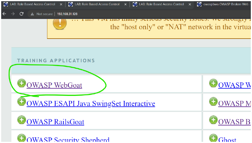Expand the plus icon beside Ghost
Image resolution: width=252 pixels, height=143 pixels.
click(213, 138)
